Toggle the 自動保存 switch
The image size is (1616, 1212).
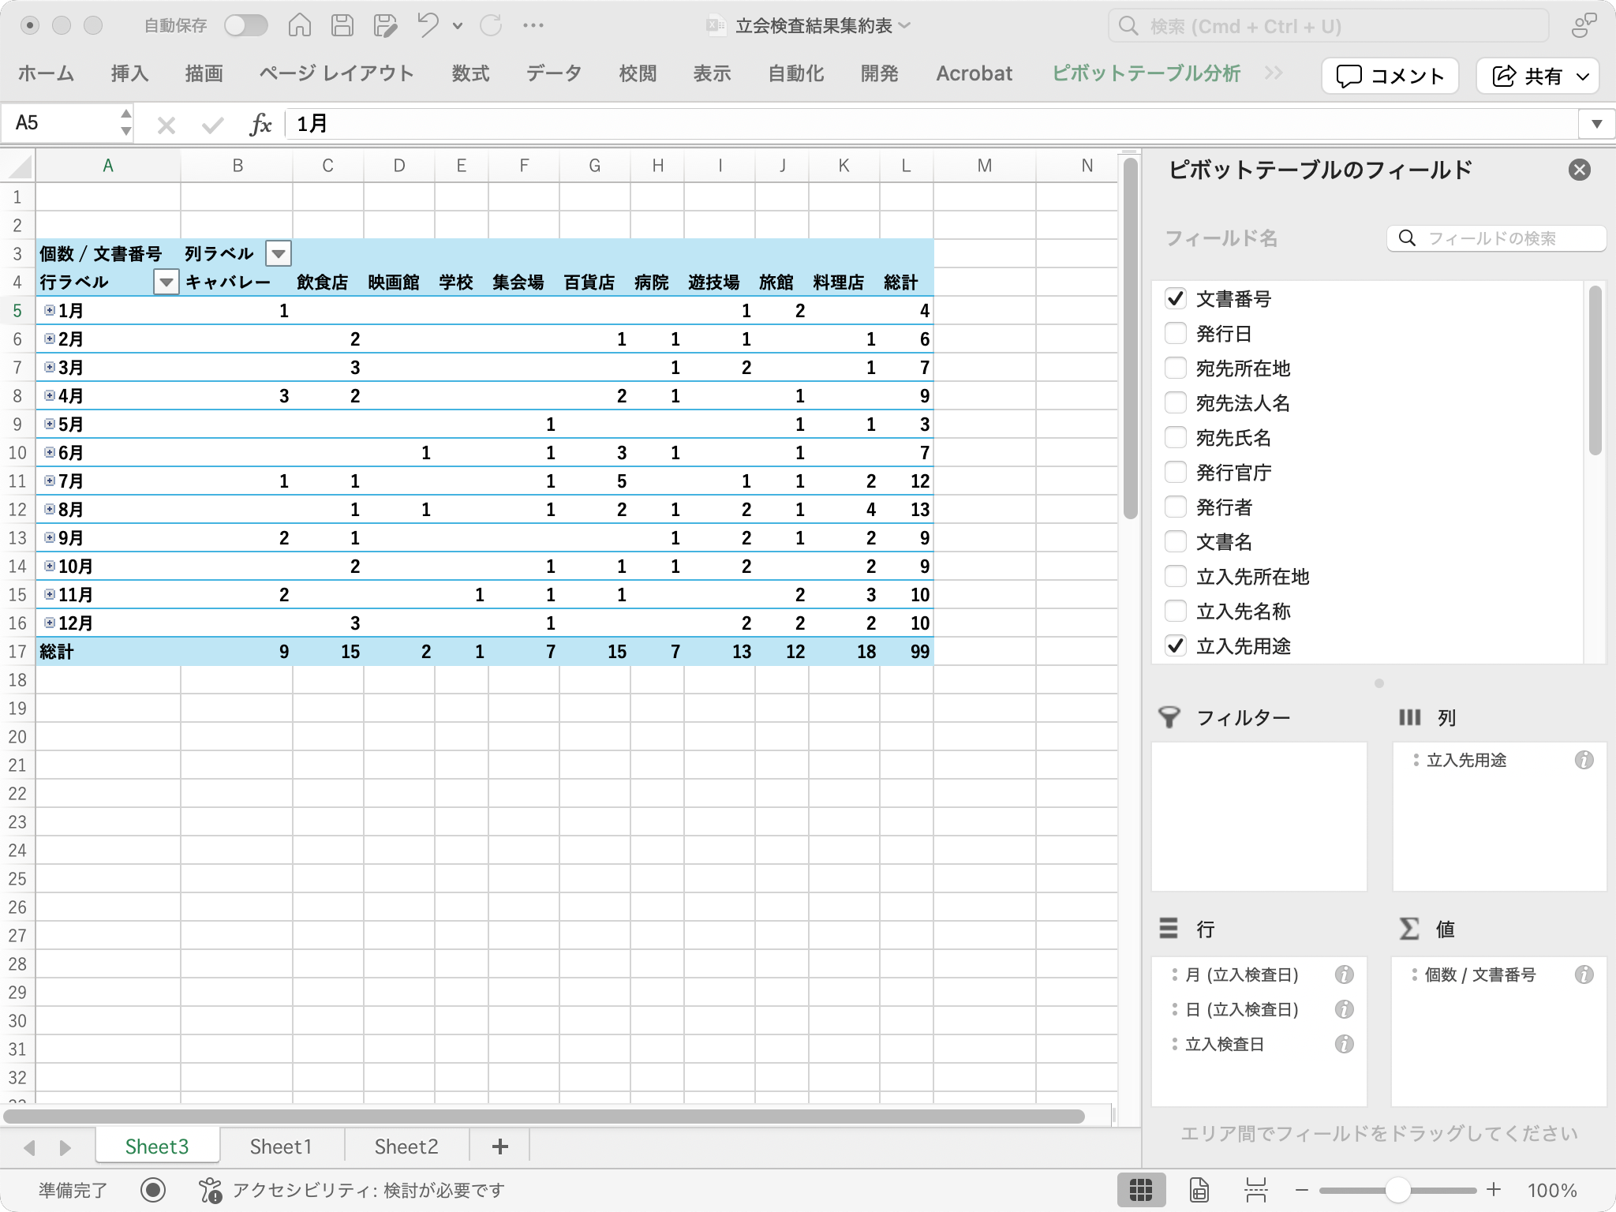[245, 26]
